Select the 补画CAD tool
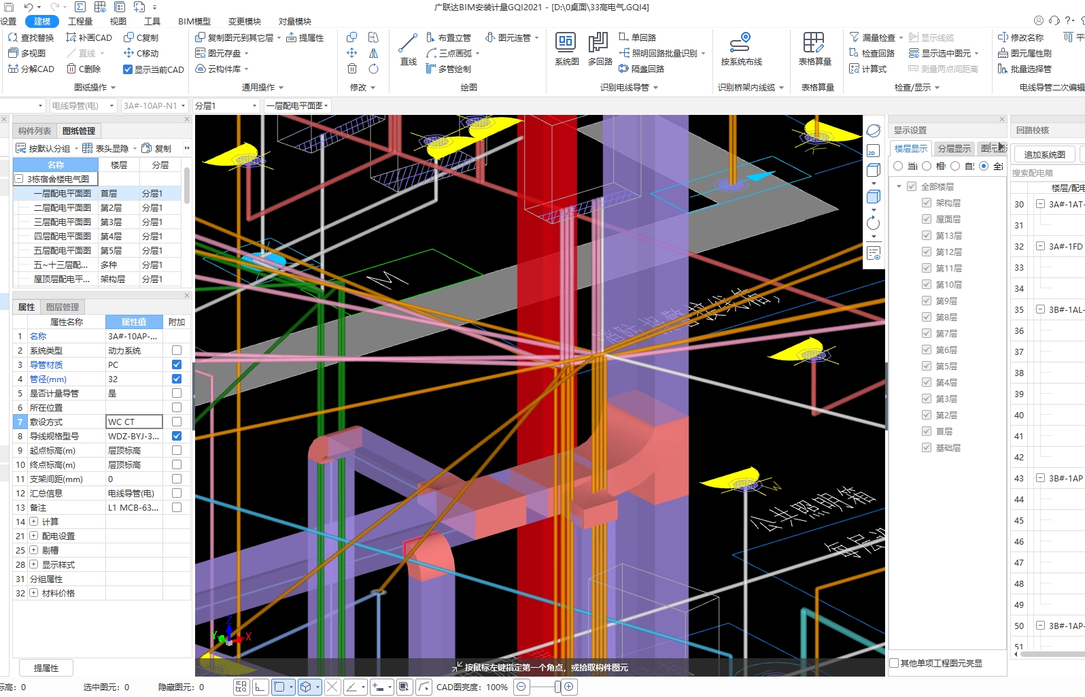This screenshot has height=697, width=1085. click(89, 37)
